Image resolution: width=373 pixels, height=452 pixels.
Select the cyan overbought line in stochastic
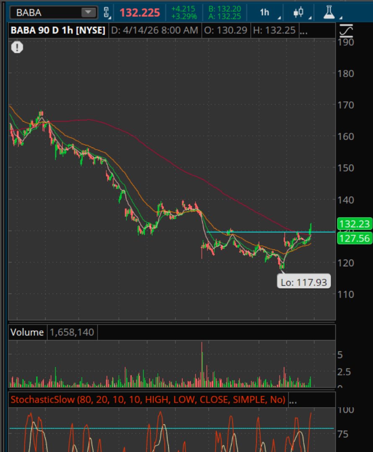coord(172,429)
